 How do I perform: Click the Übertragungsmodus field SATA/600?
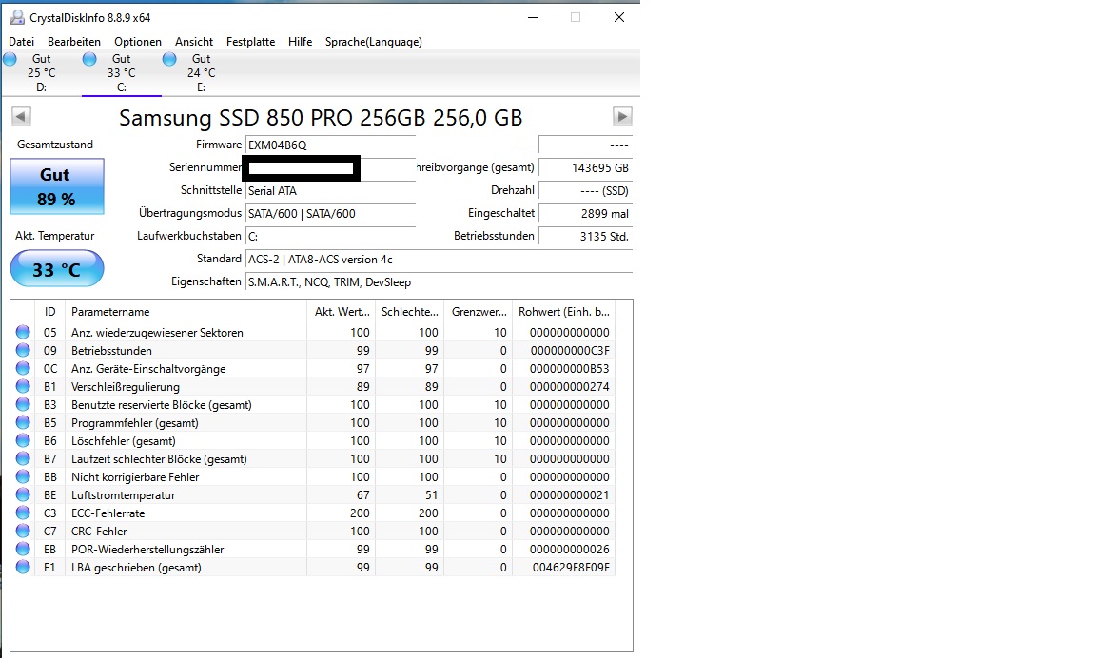point(330,214)
